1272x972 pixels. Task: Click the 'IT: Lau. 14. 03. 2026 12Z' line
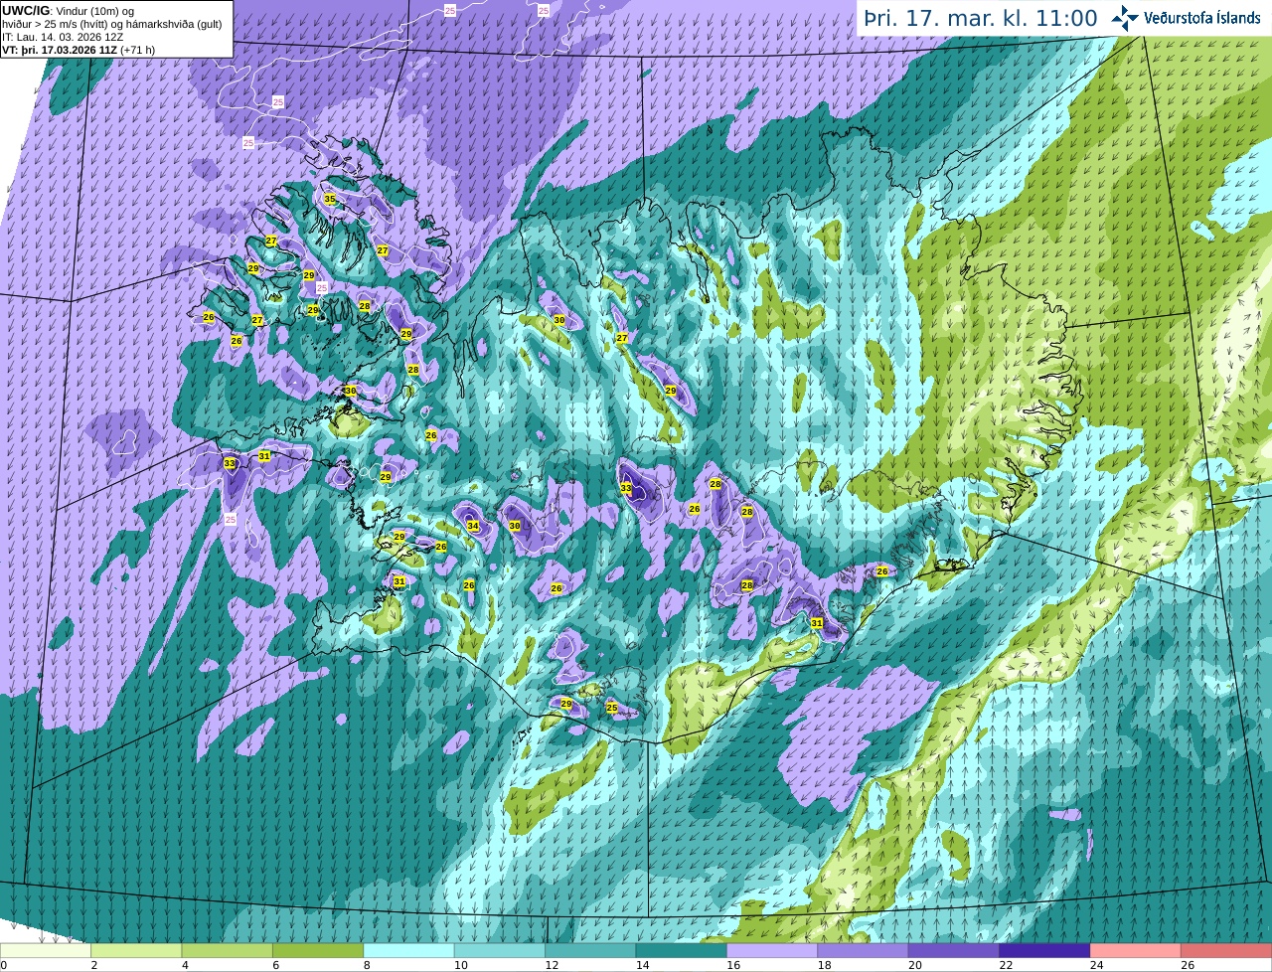(x=63, y=37)
